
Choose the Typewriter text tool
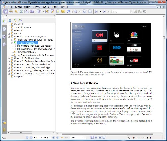point(58,11)
